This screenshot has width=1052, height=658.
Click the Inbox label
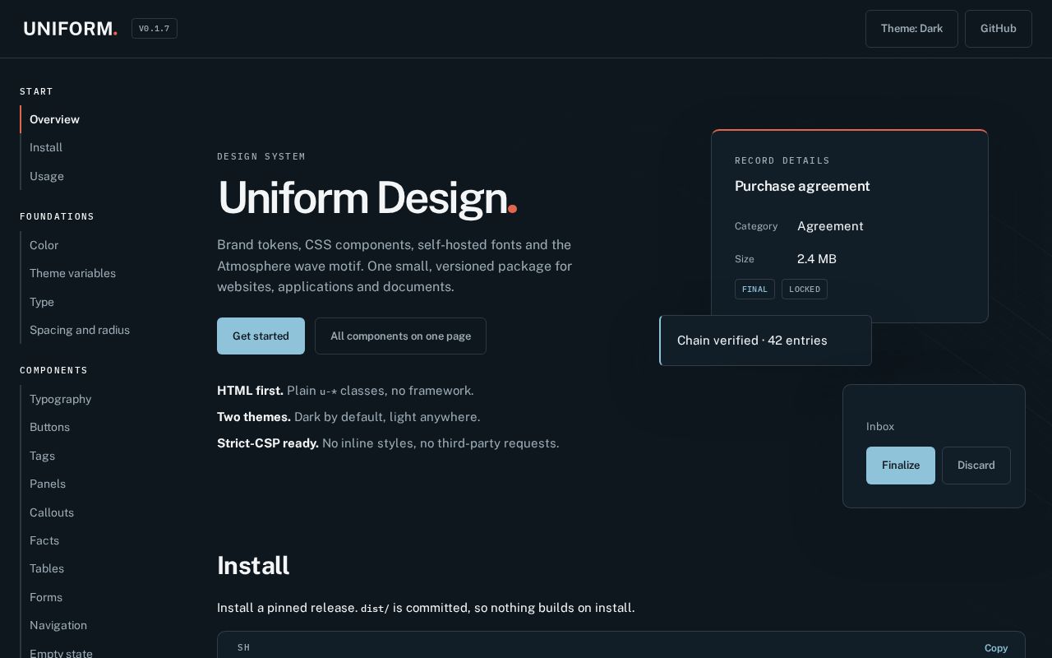880,426
